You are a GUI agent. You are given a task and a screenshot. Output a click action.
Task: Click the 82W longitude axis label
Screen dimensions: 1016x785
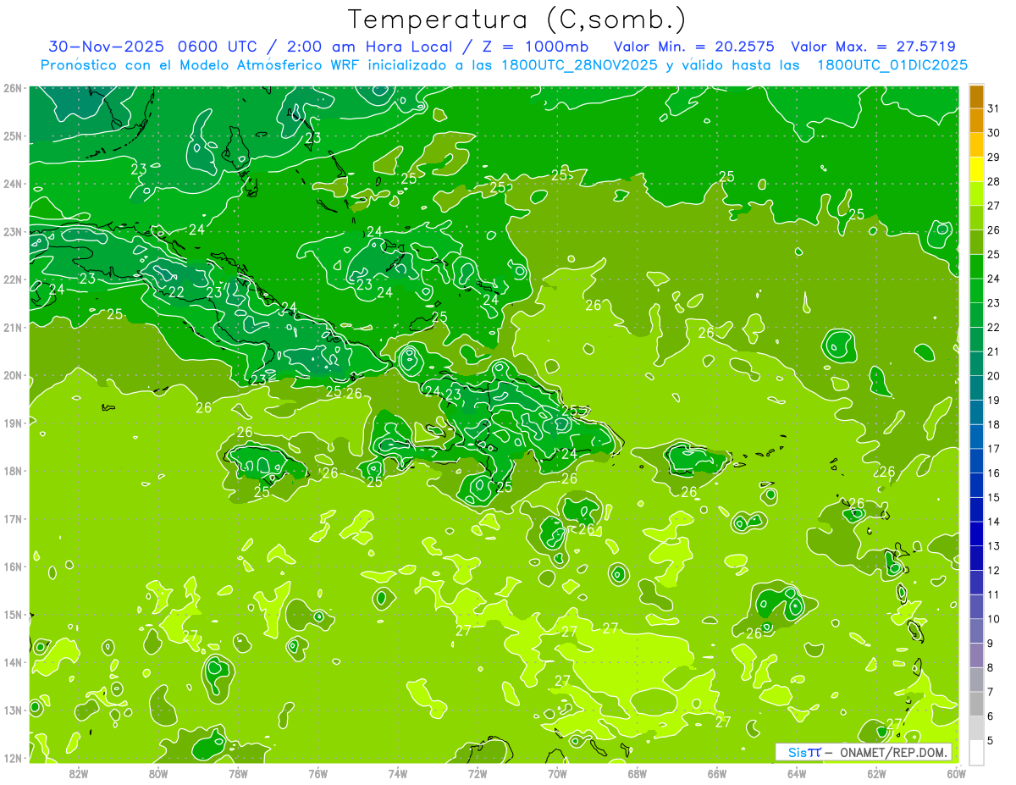79,773
